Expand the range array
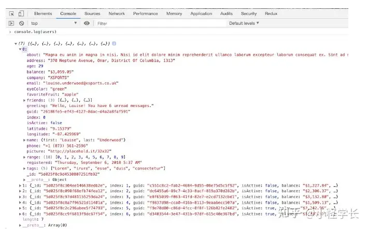 (24, 157)
